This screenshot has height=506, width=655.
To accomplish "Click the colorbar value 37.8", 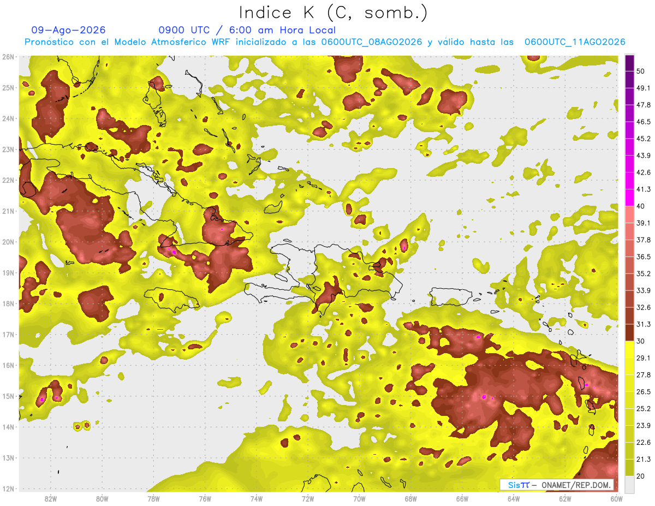I will (643, 240).
